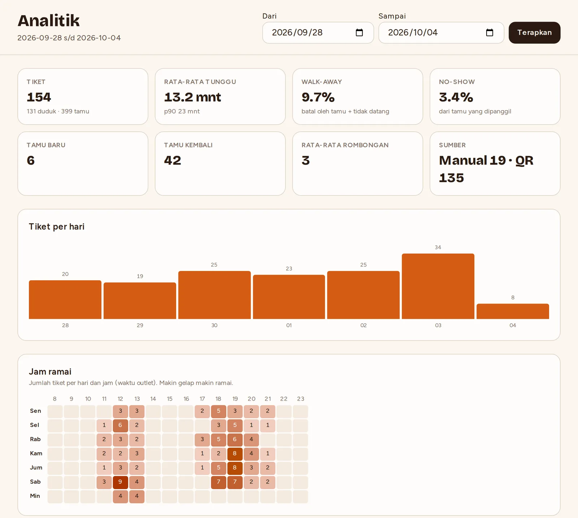
Task: Click the "Tiket per hari" chart heading
Action: point(57,226)
